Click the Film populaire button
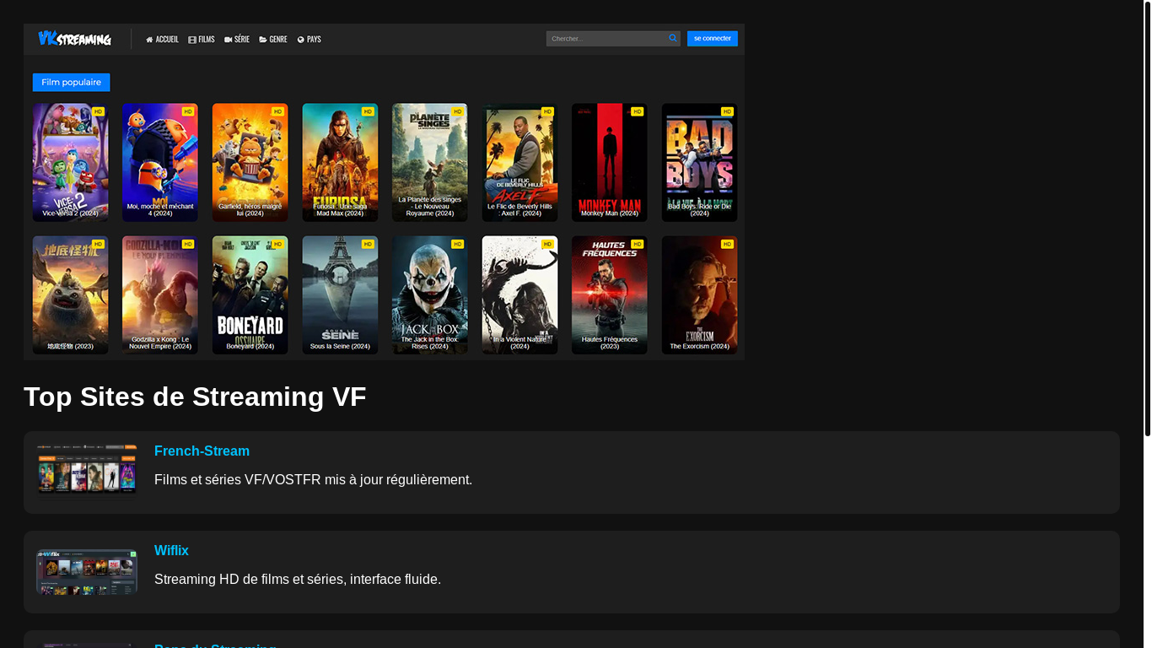The width and height of the screenshot is (1152, 648). pos(72,83)
